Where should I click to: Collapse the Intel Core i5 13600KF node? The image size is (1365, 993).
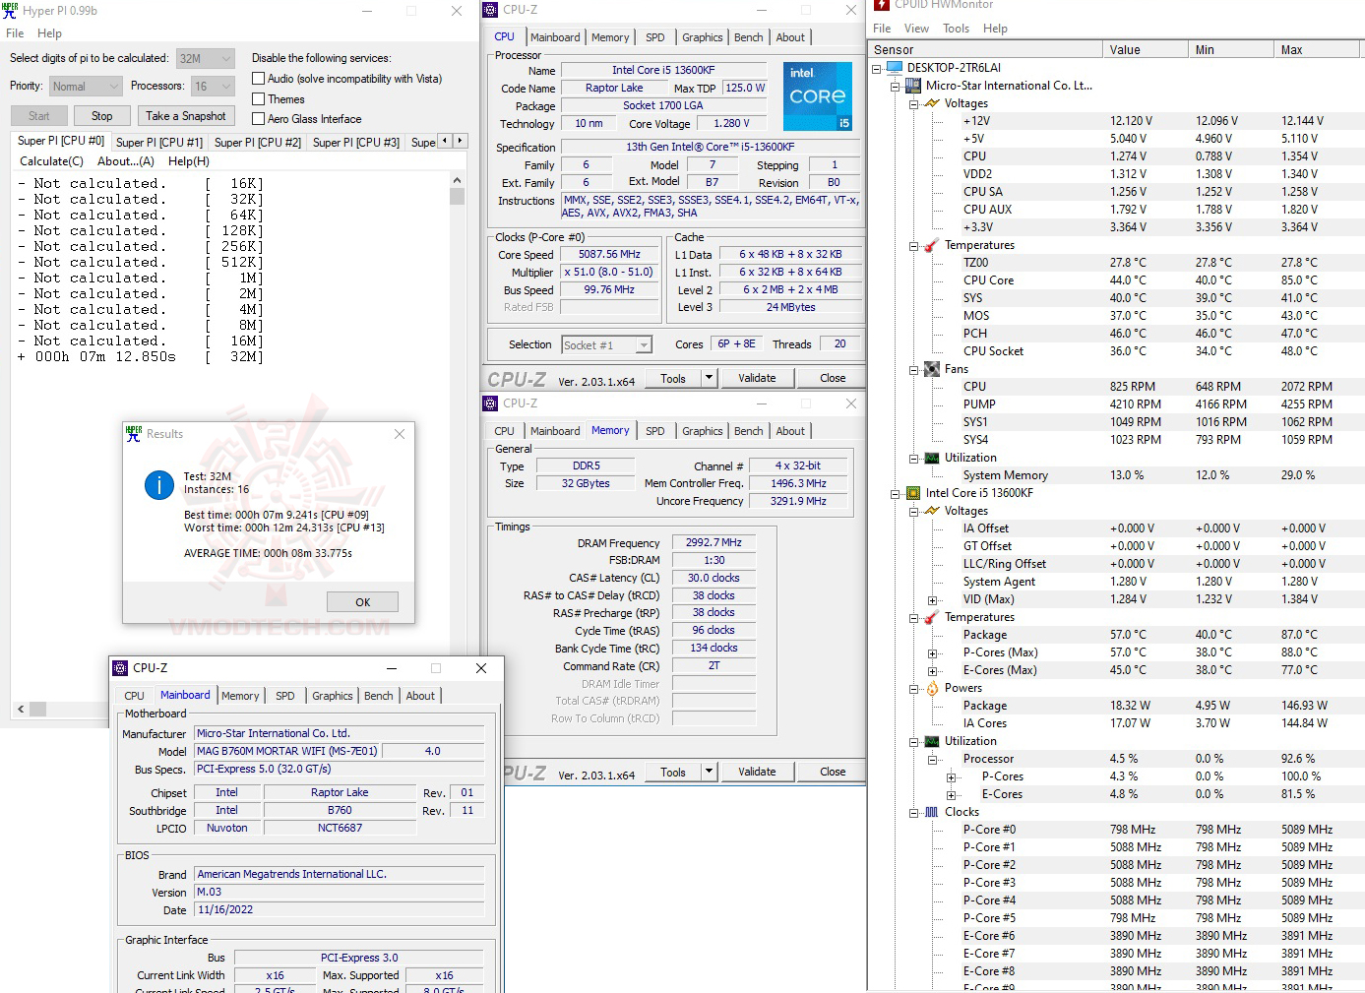coord(895,493)
